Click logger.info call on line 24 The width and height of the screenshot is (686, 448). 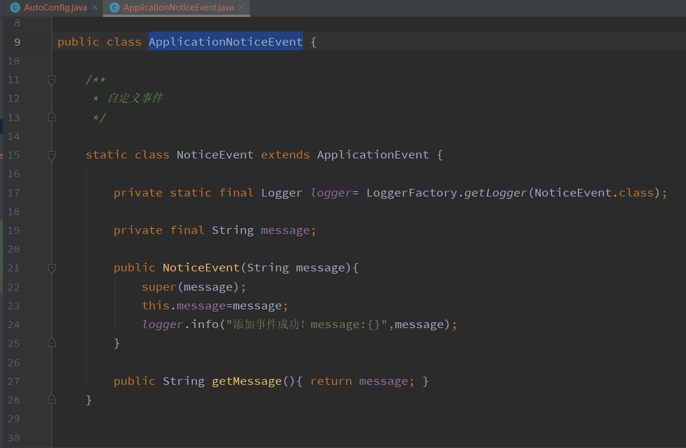(180, 325)
